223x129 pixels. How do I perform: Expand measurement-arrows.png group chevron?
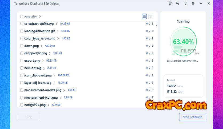point(64,90)
